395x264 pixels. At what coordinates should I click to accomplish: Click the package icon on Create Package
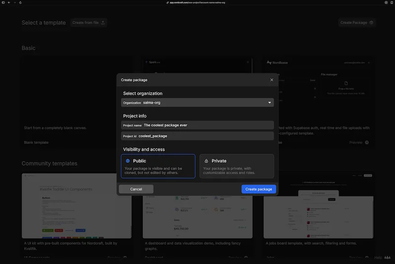point(371,23)
